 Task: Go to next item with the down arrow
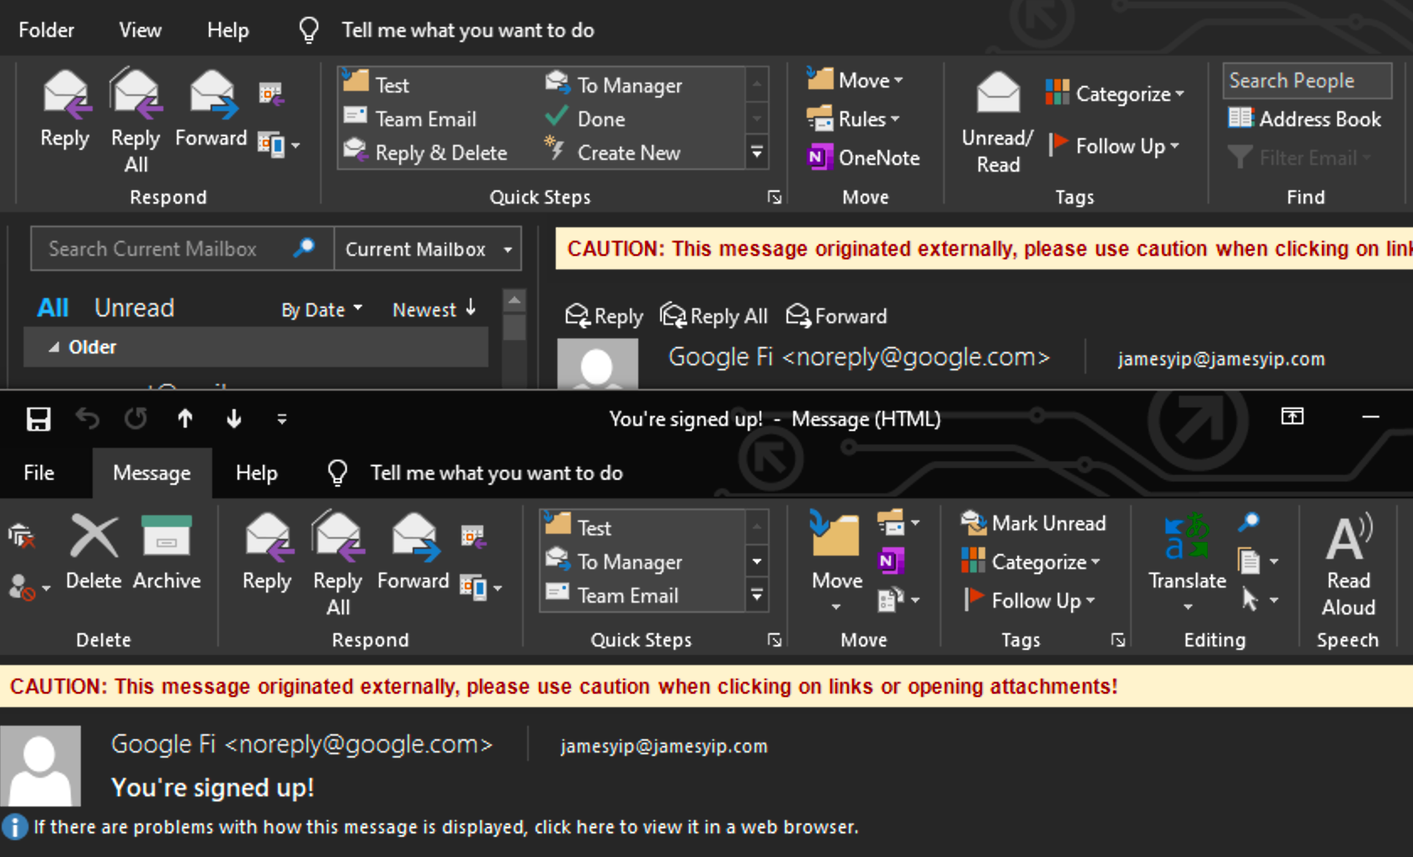click(234, 418)
